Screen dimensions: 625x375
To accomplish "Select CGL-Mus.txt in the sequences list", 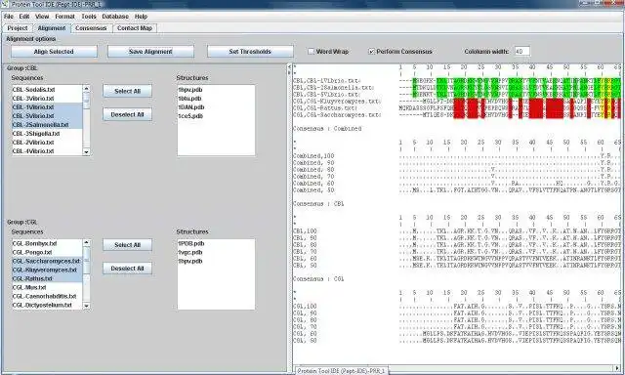I will tap(47, 287).
